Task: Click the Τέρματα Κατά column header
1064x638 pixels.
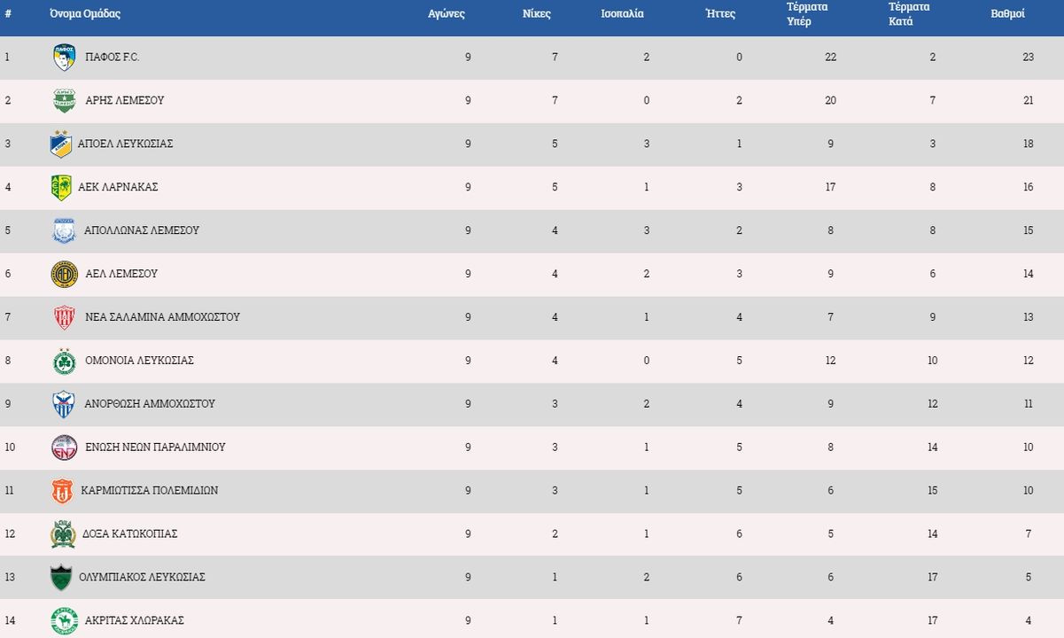Action: 909,14
